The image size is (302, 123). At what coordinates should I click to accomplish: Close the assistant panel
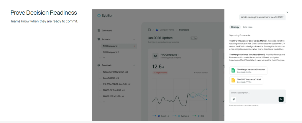pos(287,12)
